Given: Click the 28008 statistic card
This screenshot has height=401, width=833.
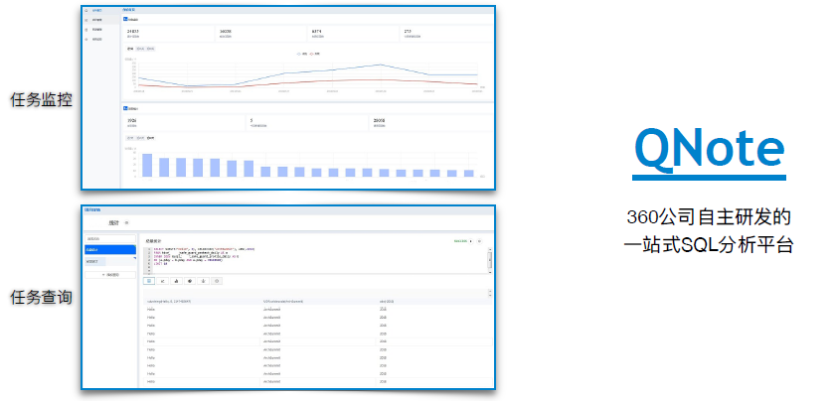Looking at the screenshot, I should 430,123.
